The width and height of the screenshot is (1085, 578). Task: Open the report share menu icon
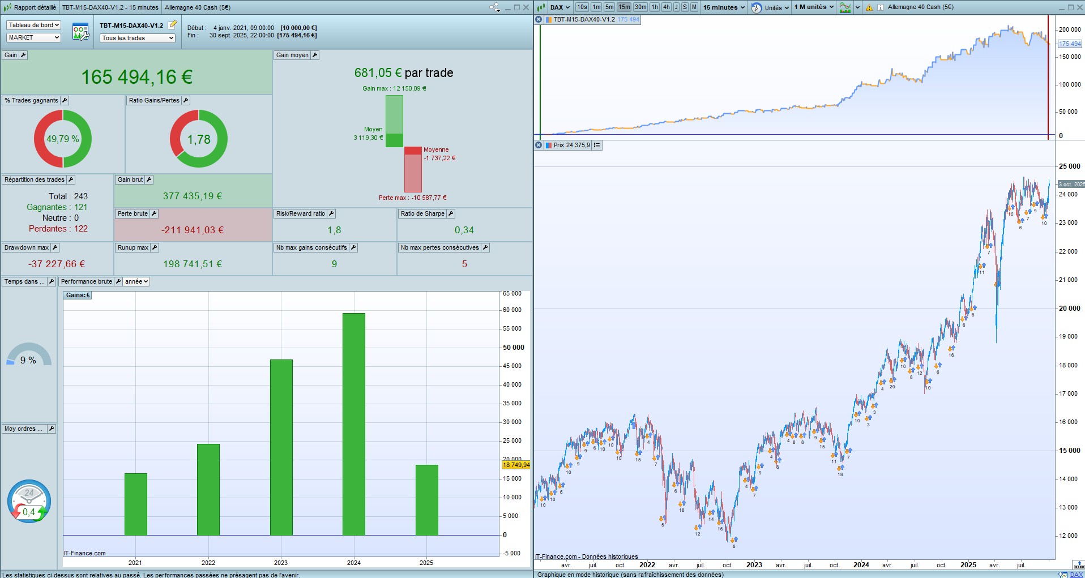pyautogui.click(x=494, y=7)
